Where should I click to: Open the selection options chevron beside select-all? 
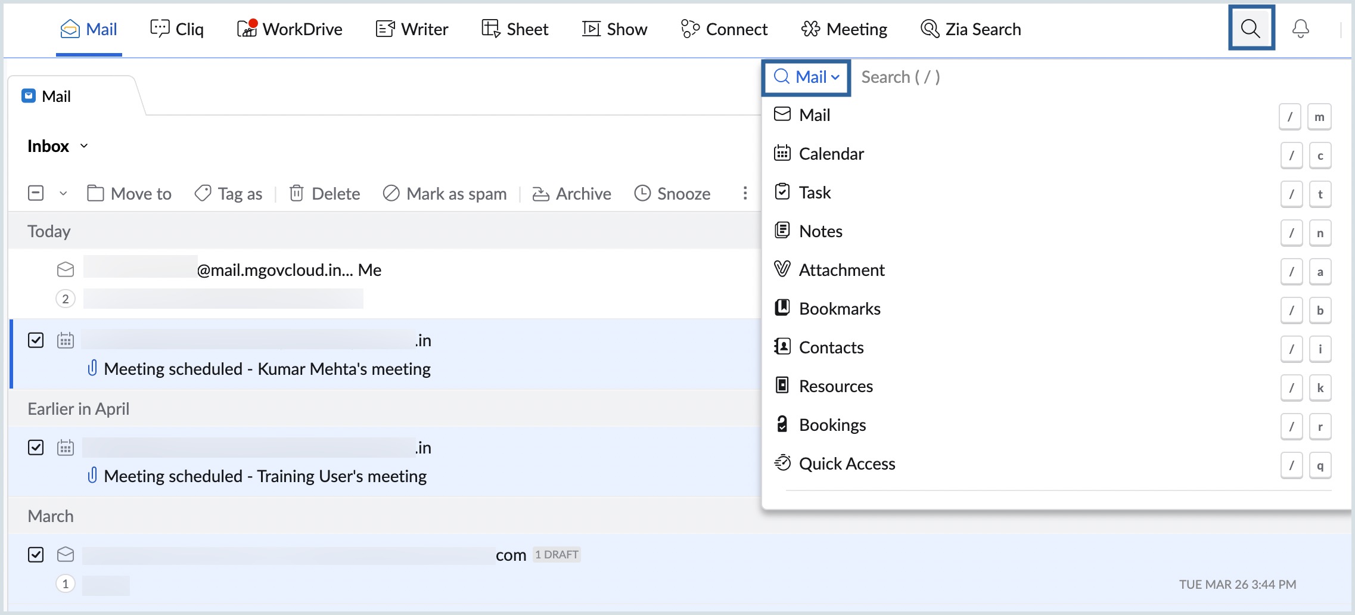click(63, 194)
